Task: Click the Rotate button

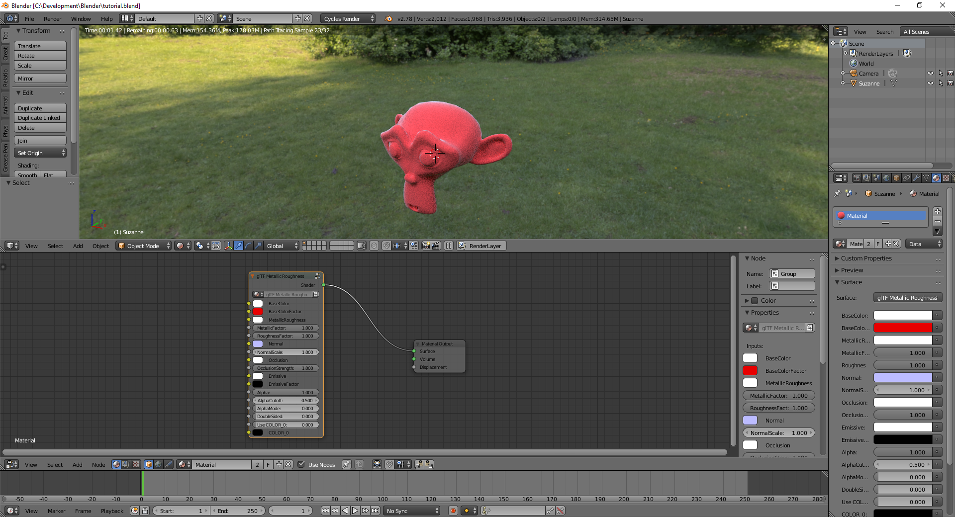Action: (x=40, y=56)
